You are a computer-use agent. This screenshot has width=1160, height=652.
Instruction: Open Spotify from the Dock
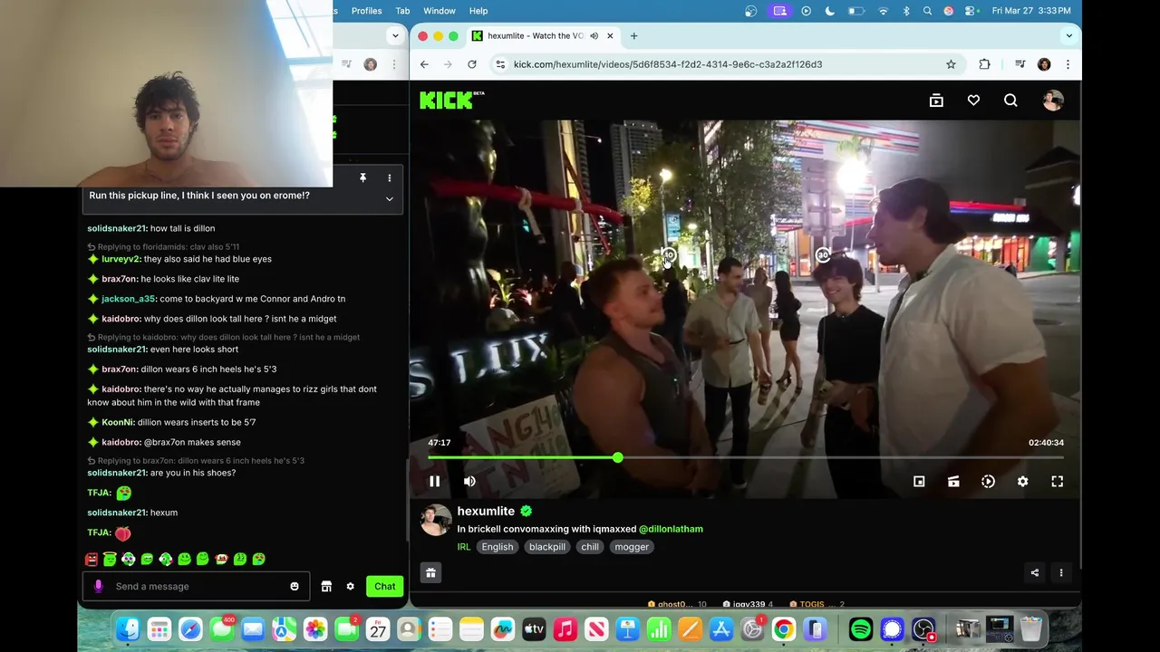[x=861, y=628]
